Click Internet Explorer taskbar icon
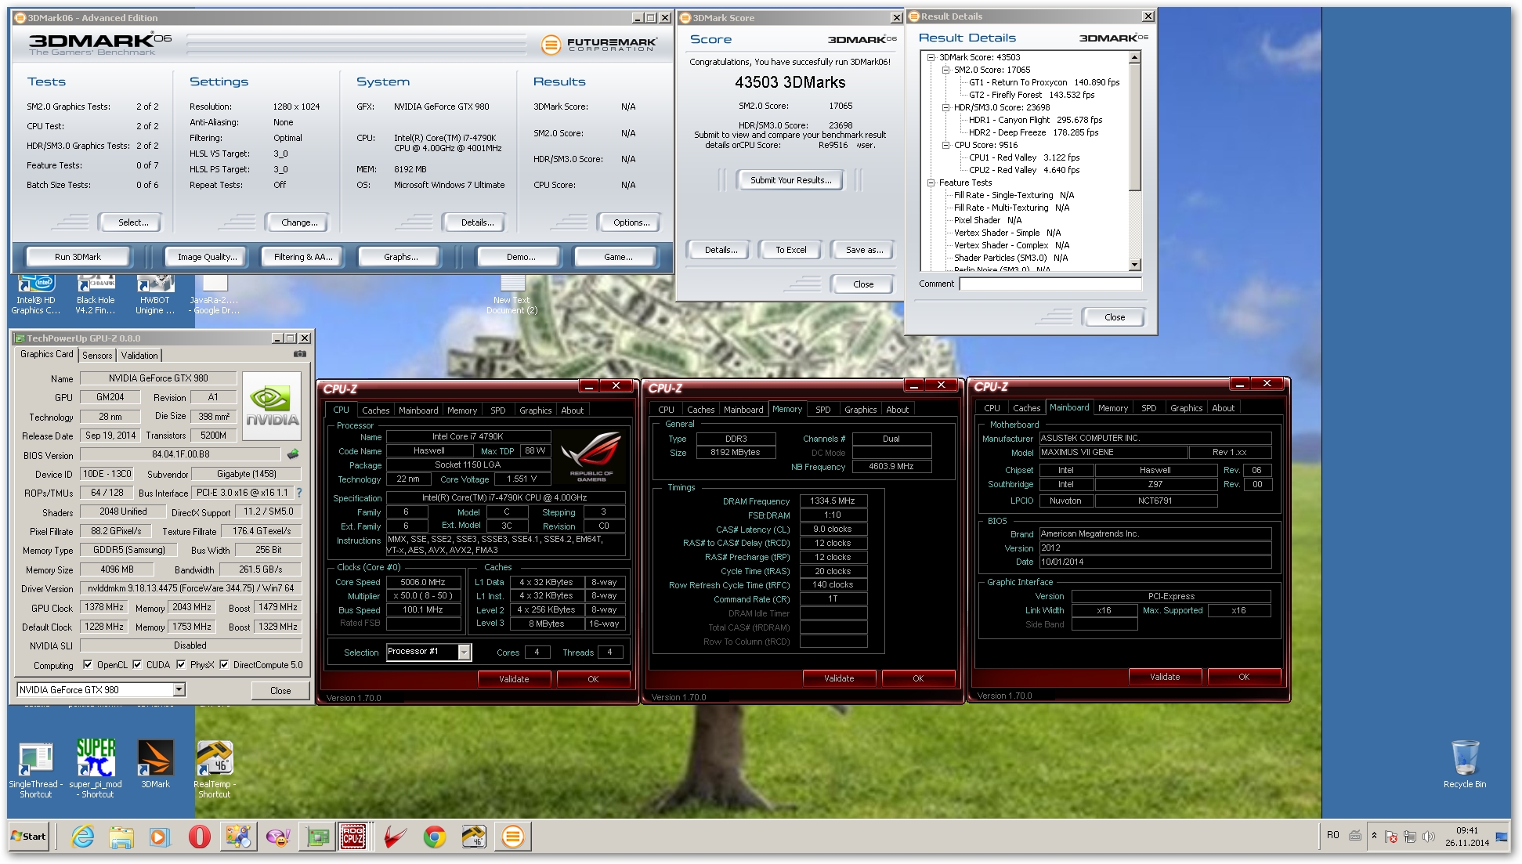 [82, 837]
